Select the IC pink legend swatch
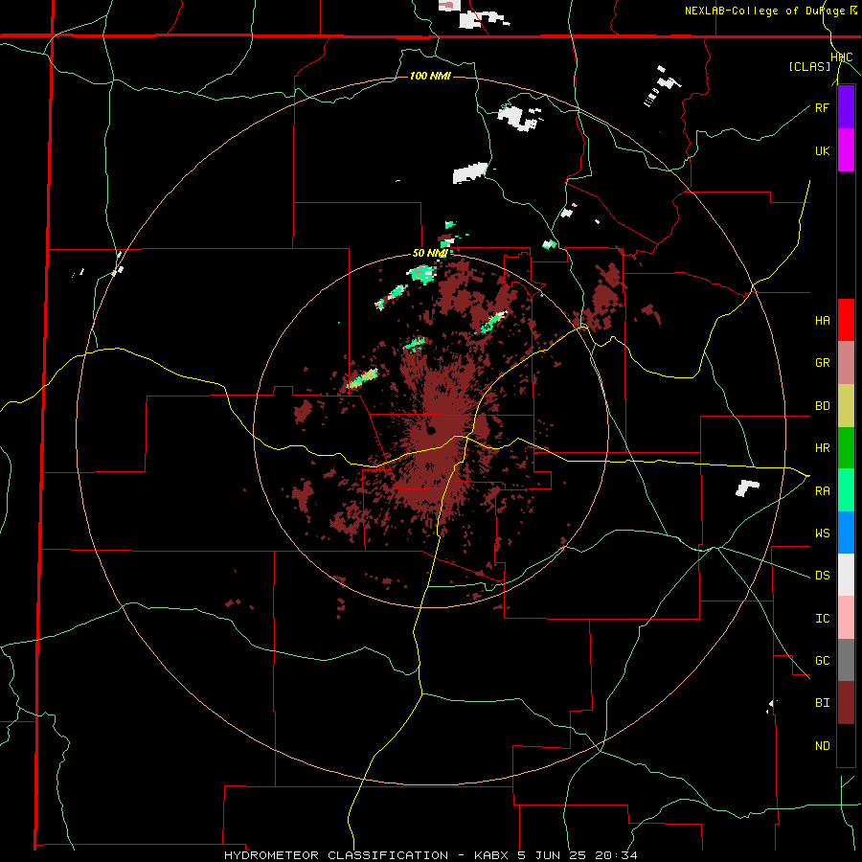The image size is (862, 862). (x=846, y=618)
